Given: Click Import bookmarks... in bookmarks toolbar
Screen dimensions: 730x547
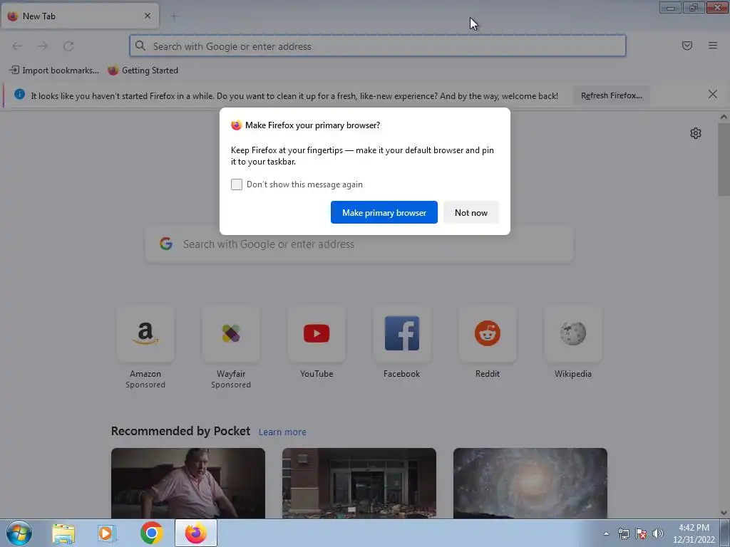Looking at the screenshot, I should point(54,71).
